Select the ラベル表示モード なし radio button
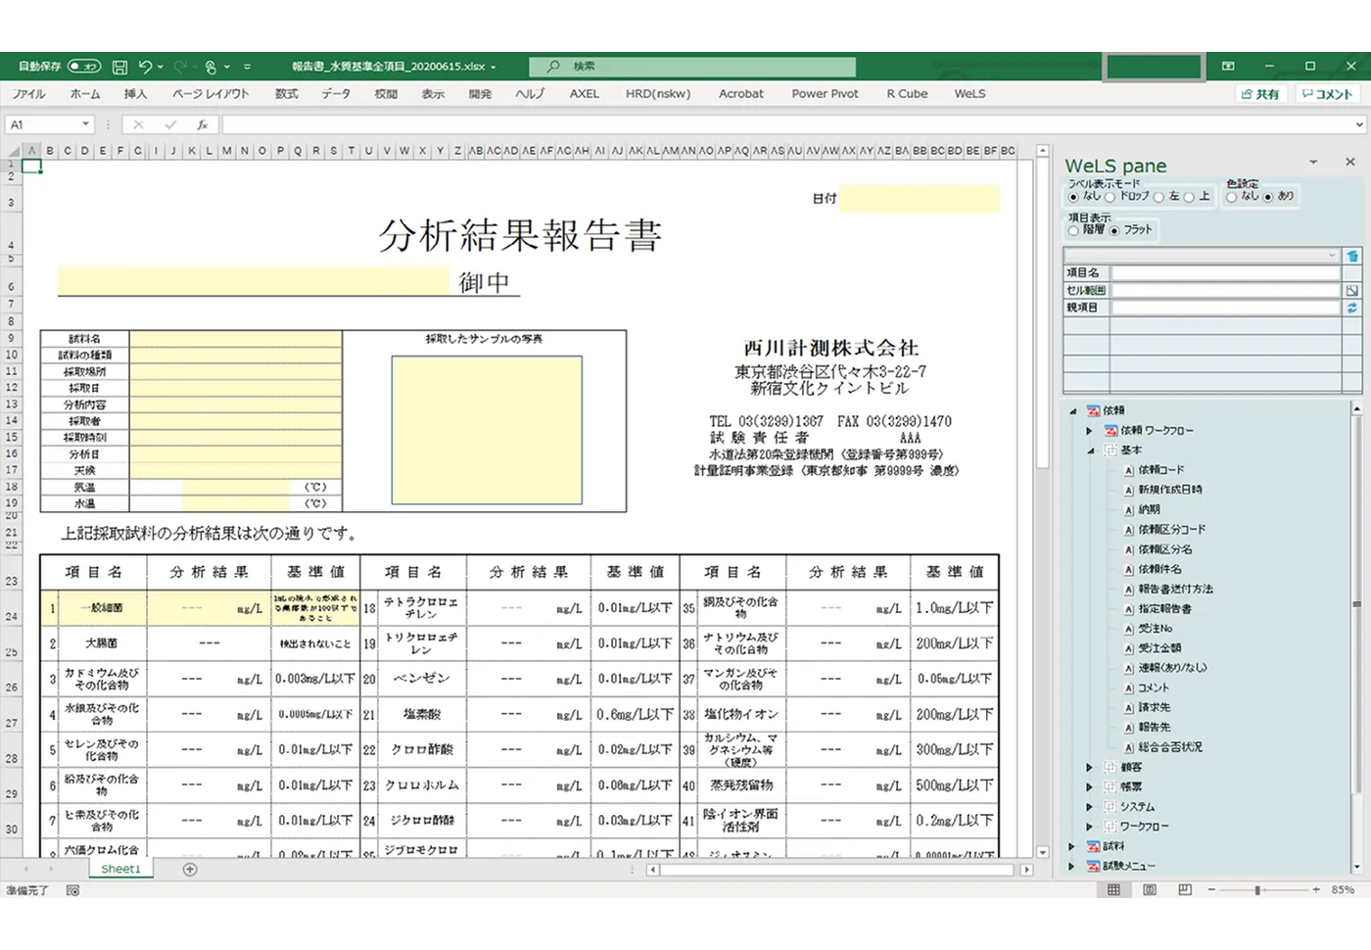1371x950 pixels. click(1074, 197)
